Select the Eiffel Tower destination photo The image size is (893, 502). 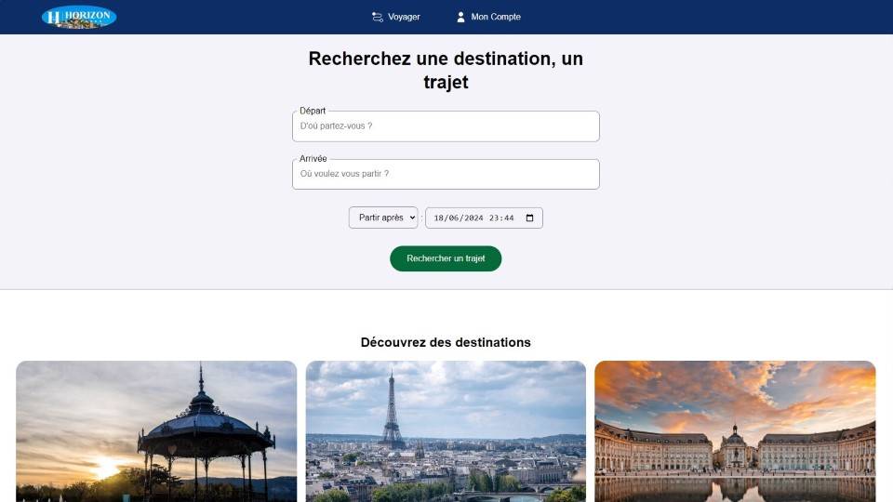tap(446, 431)
